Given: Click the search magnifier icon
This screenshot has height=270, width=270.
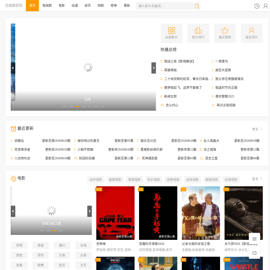Looking at the screenshot, I should click(x=197, y=6).
